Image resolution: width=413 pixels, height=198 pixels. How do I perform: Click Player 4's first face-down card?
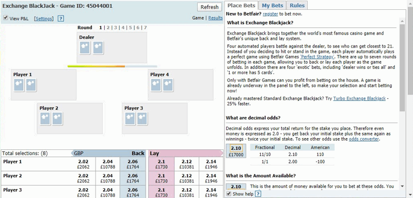[156, 85]
